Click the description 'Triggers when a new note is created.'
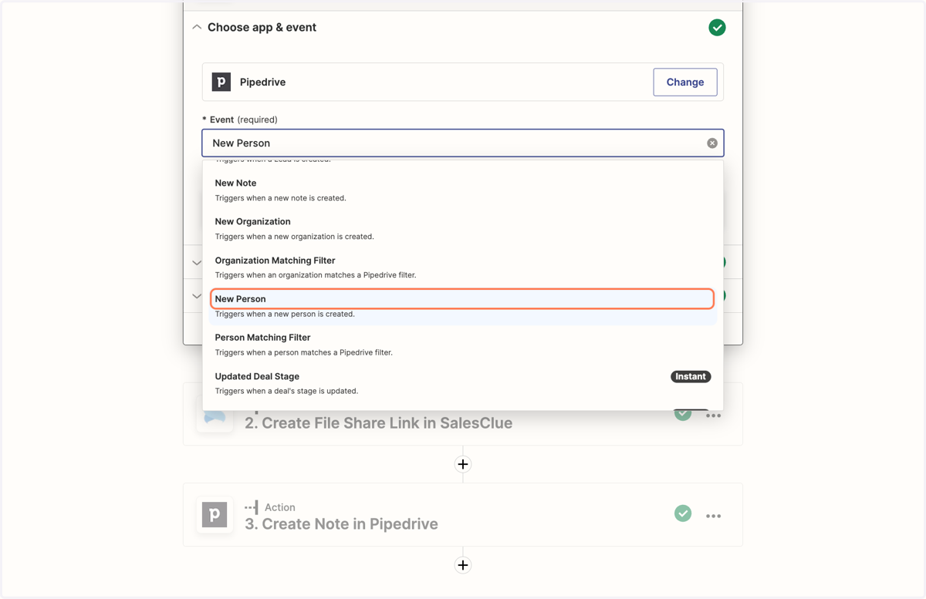This screenshot has width=926, height=599. [x=281, y=198]
